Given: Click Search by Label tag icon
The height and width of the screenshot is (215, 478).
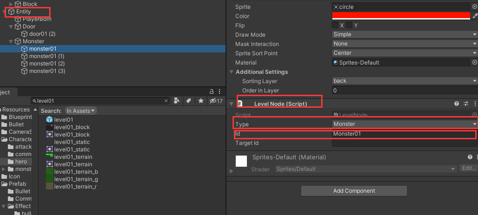Looking at the screenshot, I should pyautogui.click(x=189, y=101).
